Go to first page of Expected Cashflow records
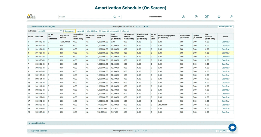Screen dimensions: 261x137 point(135,131)
